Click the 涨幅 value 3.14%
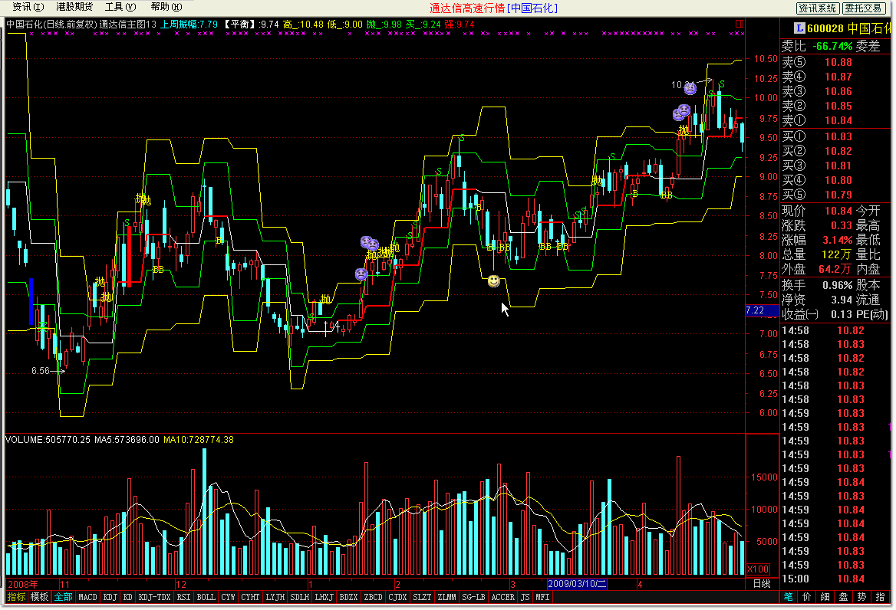This screenshot has width=896, height=610. [x=837, y=240]
